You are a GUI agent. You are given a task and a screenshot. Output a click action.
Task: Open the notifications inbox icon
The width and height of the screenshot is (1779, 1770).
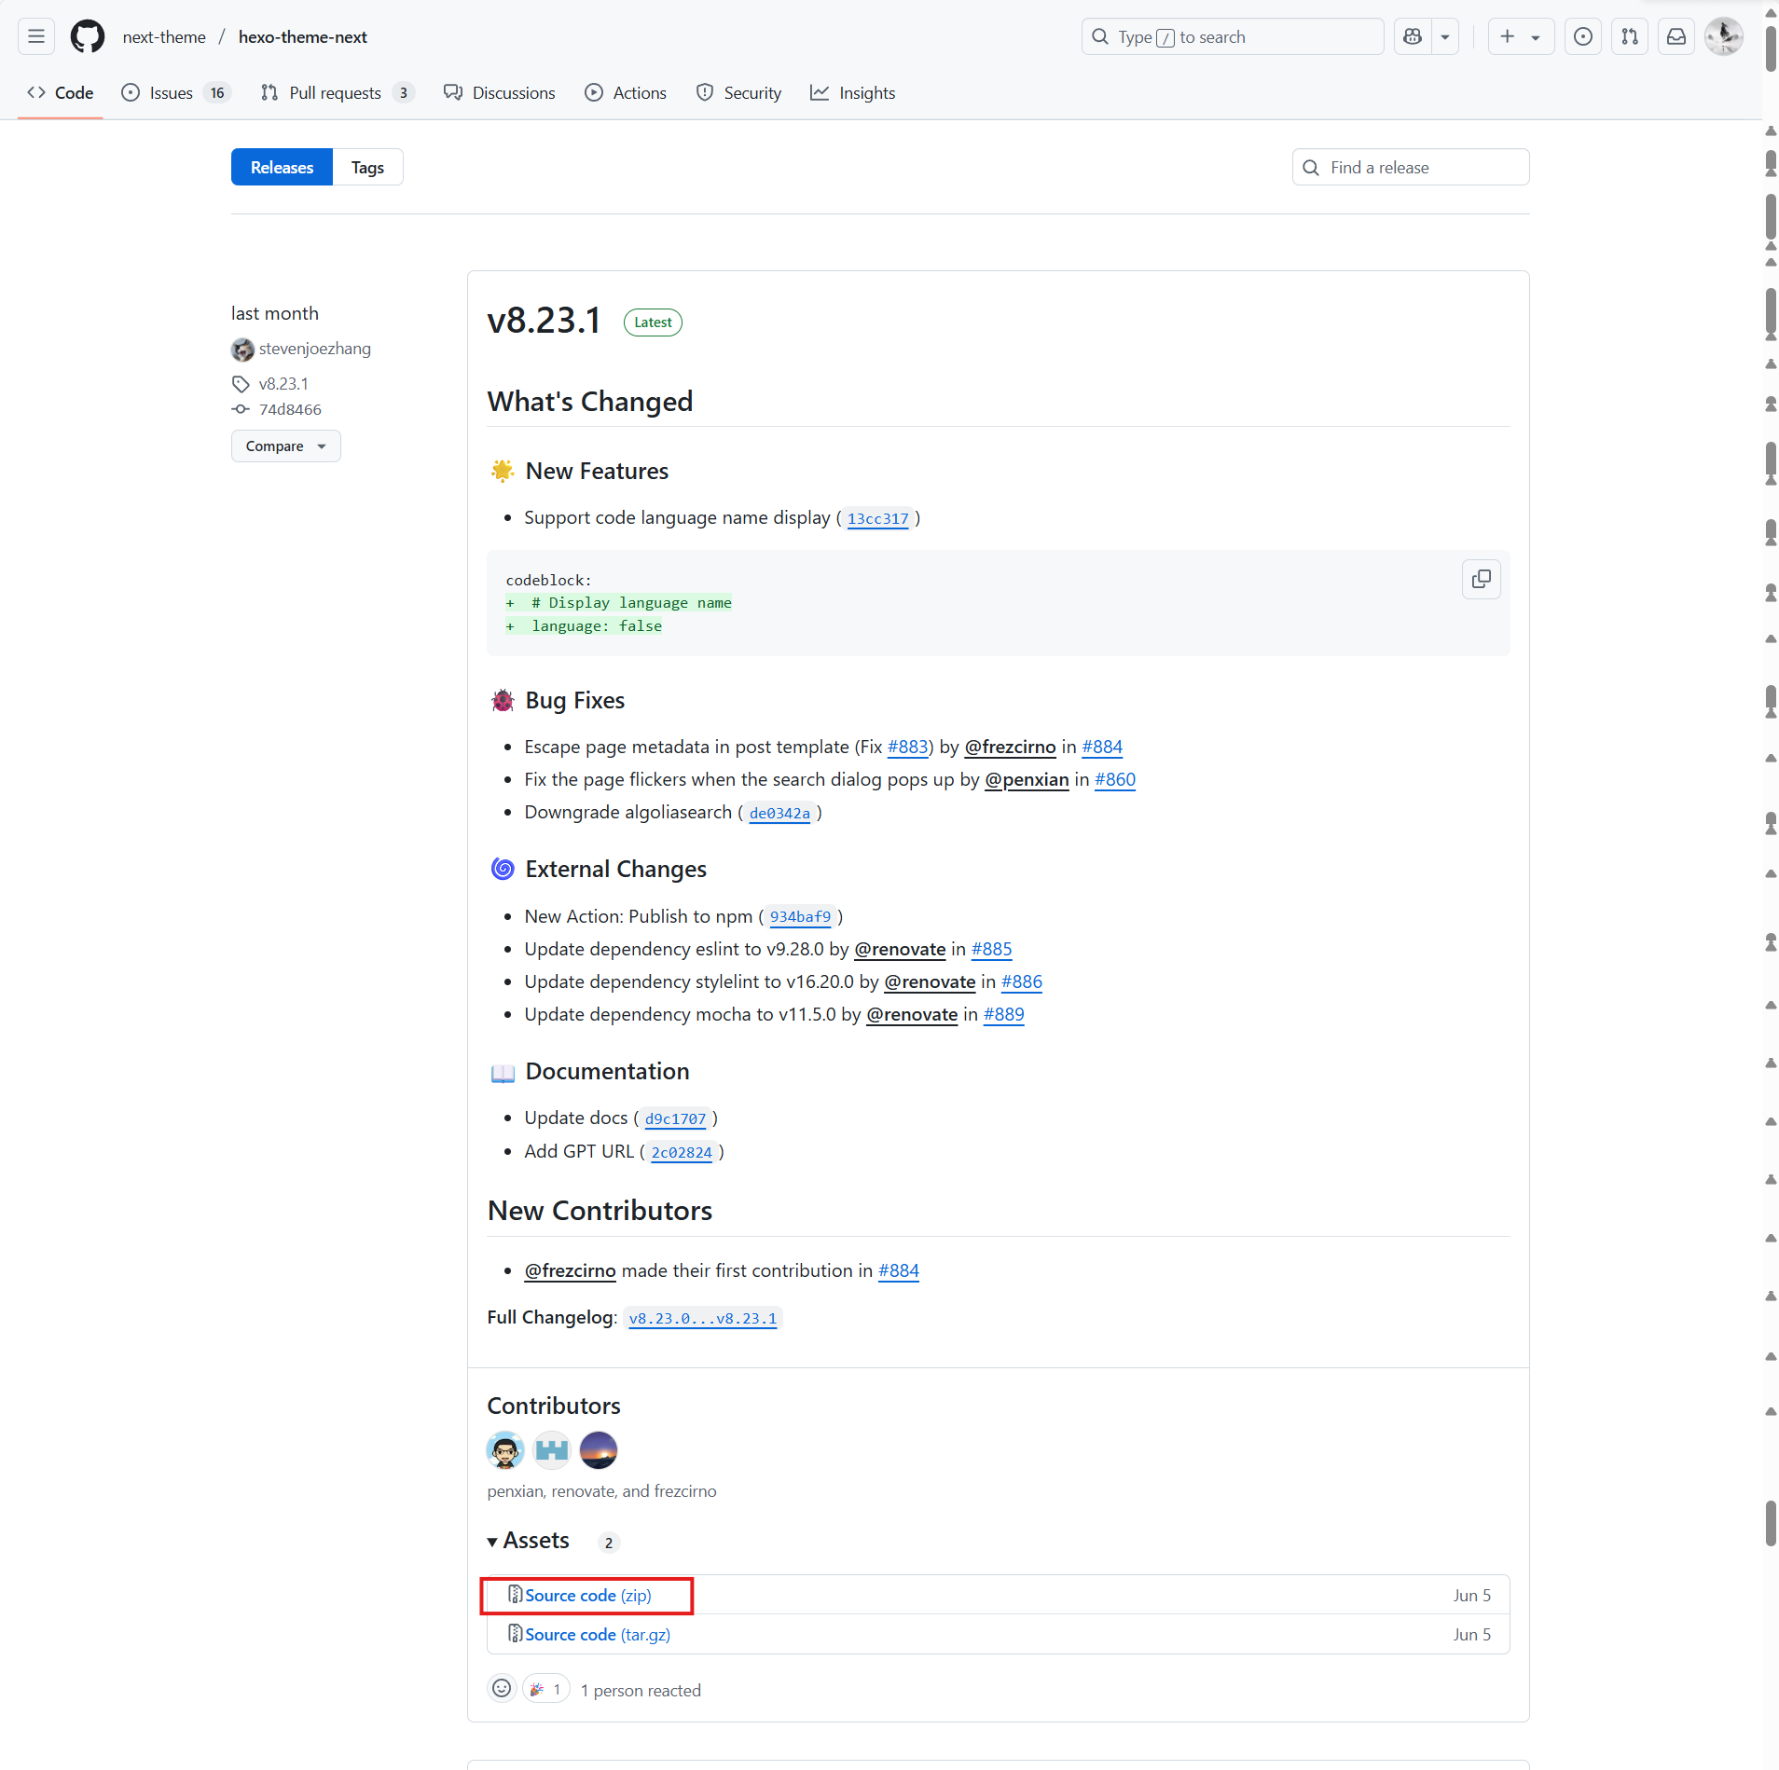[x=1676, y=37]
